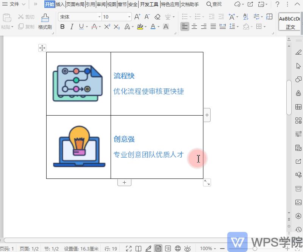This screenshot has width=303, height=252.
Task: Open the 文件 menu
Action: point(14,5)
